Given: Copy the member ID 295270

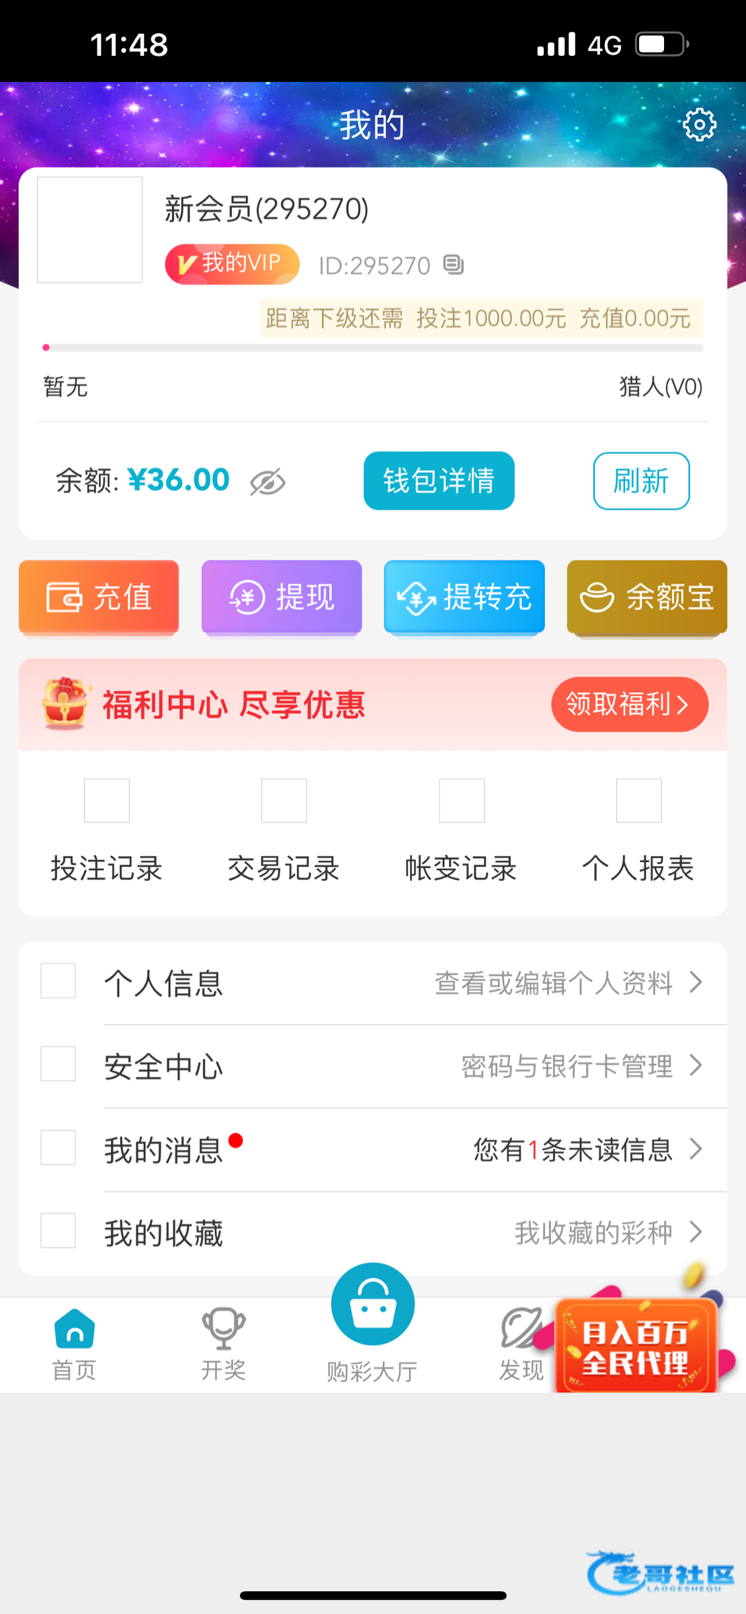Looking at the screenshot, I should (454, 265).
